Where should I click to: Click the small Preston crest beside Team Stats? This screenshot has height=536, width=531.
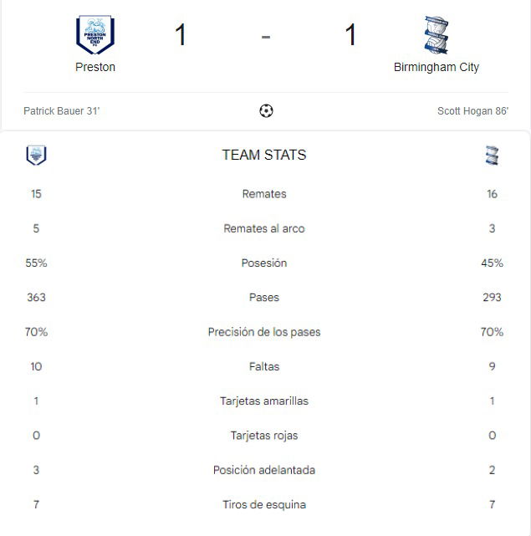(36, 156)
